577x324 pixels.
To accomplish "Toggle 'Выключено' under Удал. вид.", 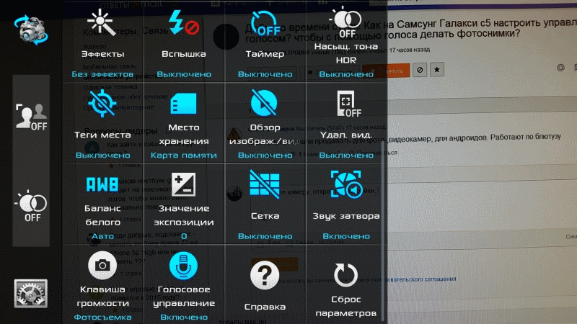I will click(x=346, y=155).
